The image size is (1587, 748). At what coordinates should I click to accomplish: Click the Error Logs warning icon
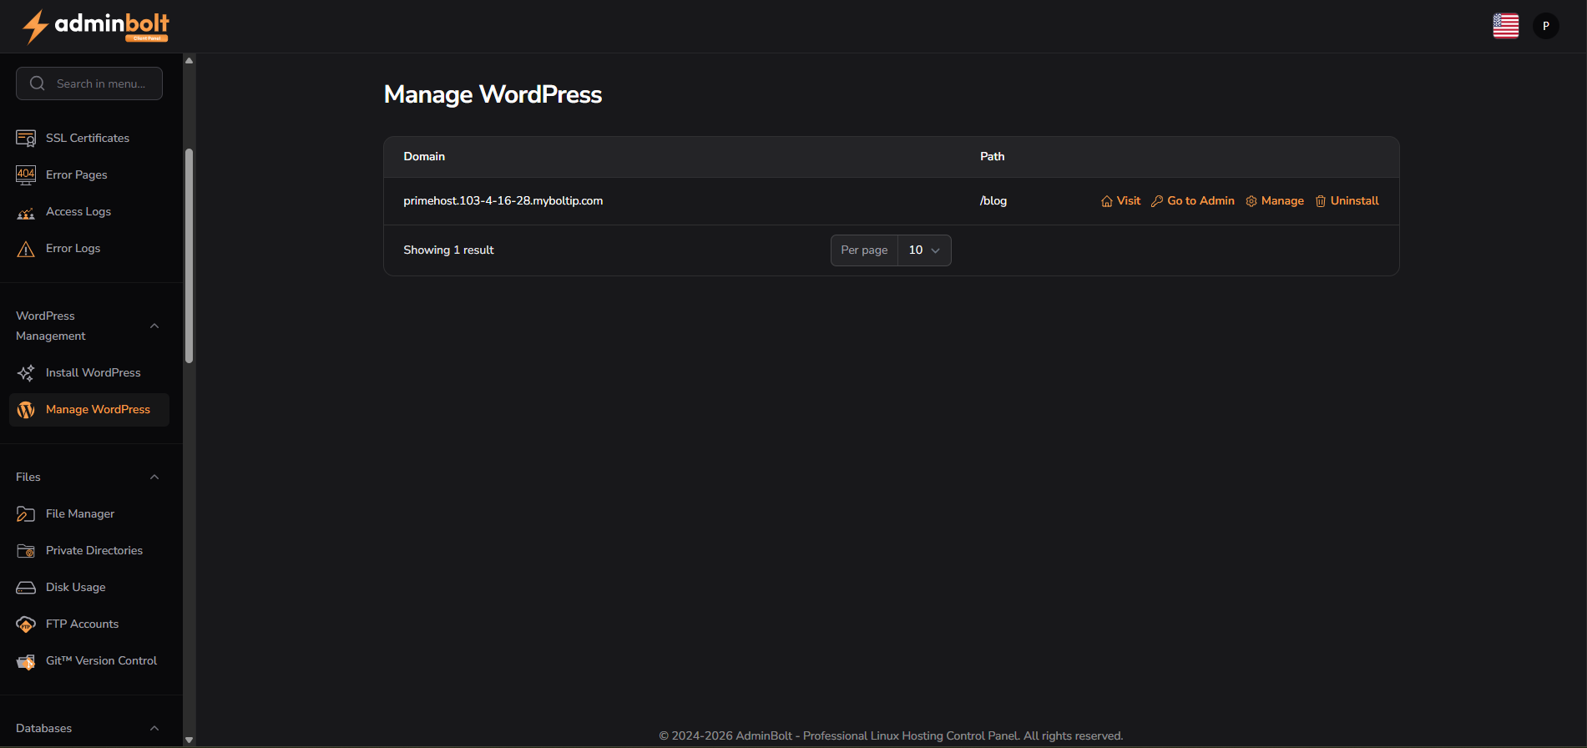(x=26, y=249)
